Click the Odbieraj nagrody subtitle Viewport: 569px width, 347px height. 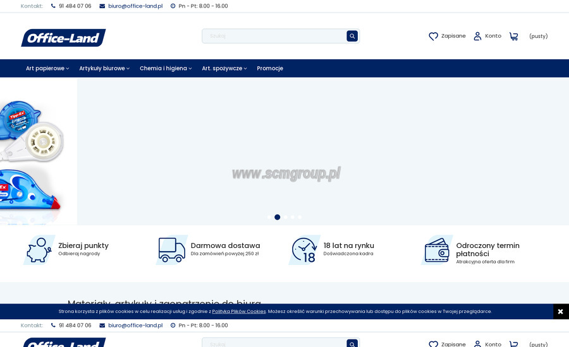79,254
